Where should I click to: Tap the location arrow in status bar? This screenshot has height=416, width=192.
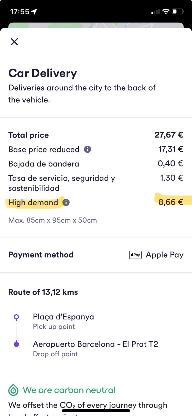pos(34,12)
